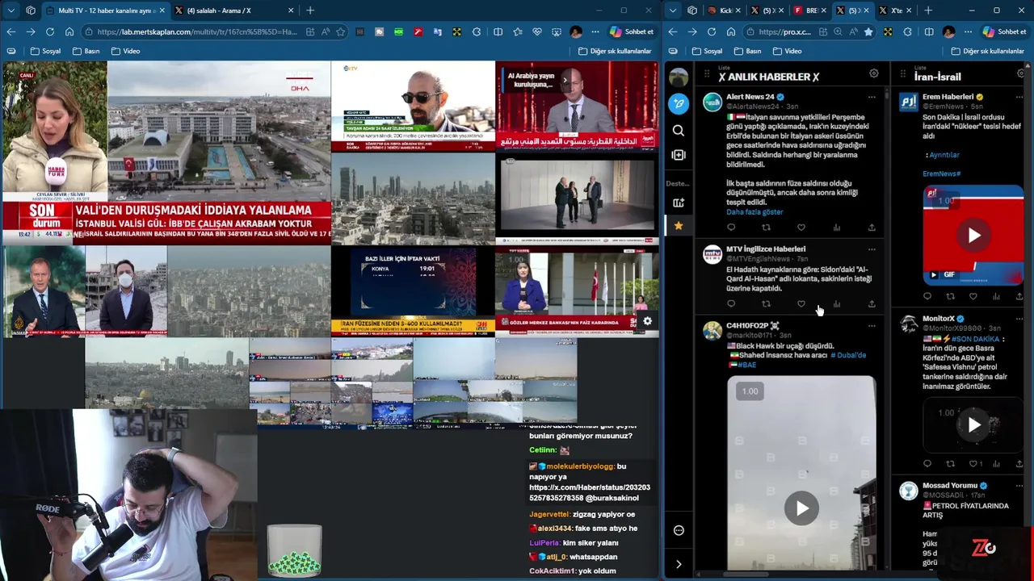Click the #Dubai'de hashtag link
The width and height of the screenshot is (1034, 581).
click(848, 355)
